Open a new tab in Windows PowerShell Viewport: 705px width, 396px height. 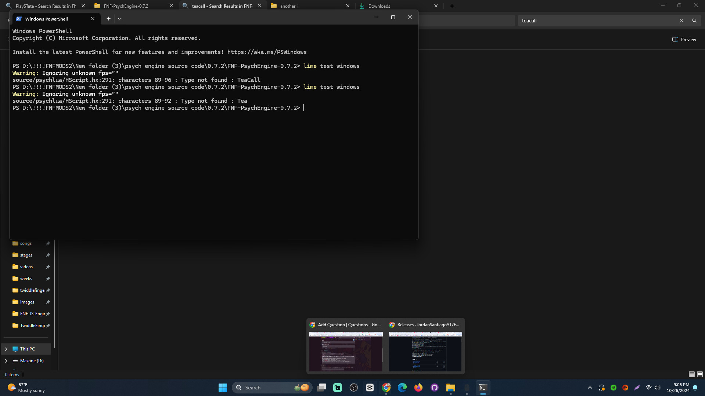click(108, 18)
